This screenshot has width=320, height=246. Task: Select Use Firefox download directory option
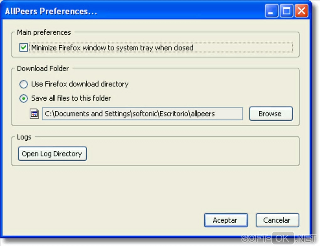[x=24, y=84]
